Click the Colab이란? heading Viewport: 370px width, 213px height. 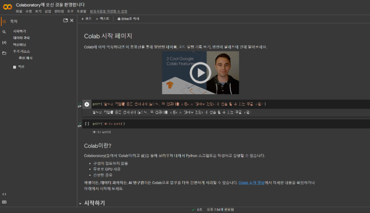click(x=98, y=146)
